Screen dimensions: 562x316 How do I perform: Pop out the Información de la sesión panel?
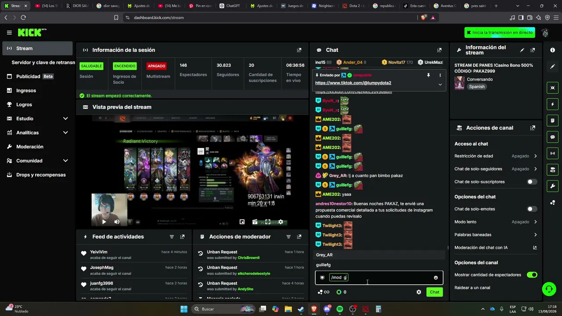[x=299, y=50]
